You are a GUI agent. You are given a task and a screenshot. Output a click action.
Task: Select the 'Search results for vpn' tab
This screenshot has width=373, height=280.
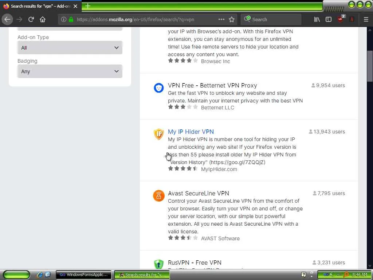pos(40,6)
